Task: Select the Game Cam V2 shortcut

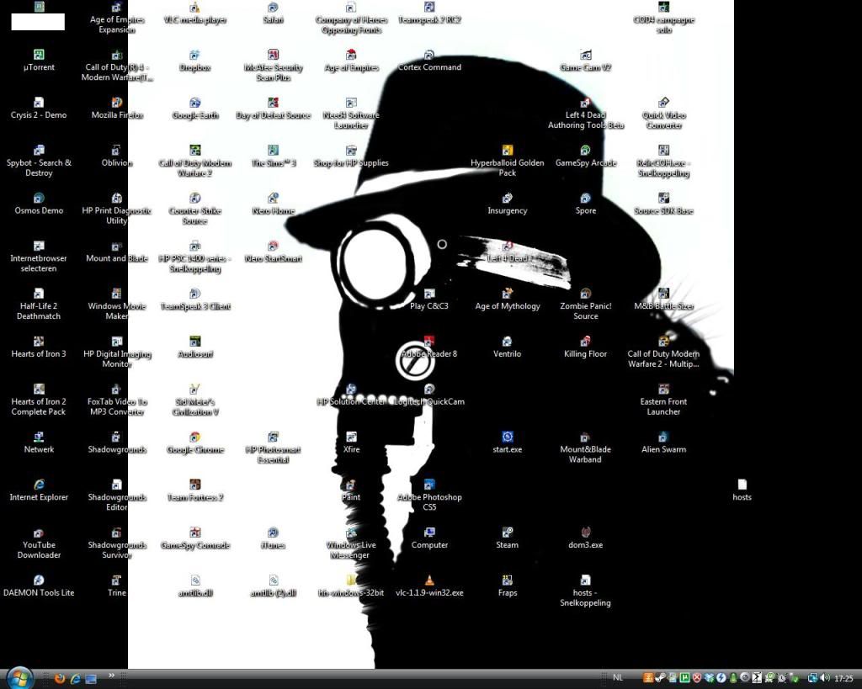Action: (586, 61)
